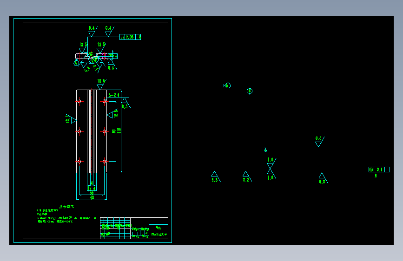Click the title block in drawing corner
403x261 pixels.
[134, 228]
